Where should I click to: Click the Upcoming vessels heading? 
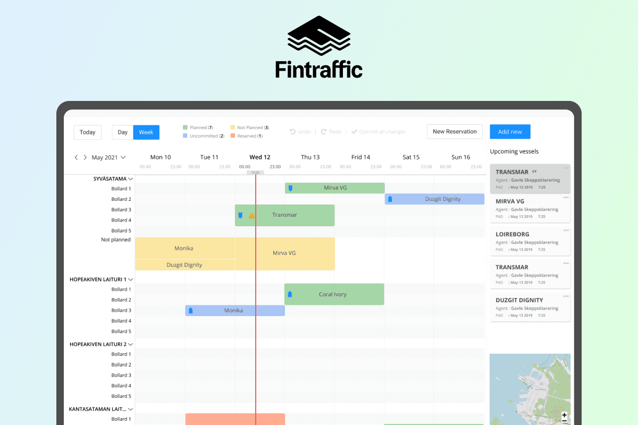point(514,151)
